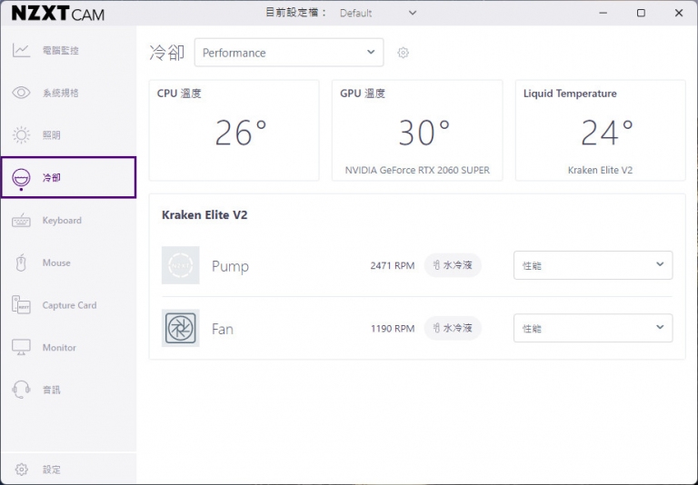The width and height of the screenshot is (698, 485).
Task: Click the 26° CPU temperature value
Action: [x=240, y=133]
